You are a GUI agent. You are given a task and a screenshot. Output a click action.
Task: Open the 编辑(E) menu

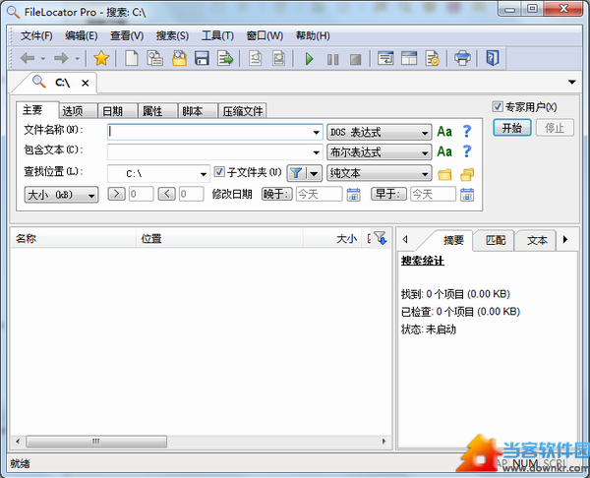(82, 35)
